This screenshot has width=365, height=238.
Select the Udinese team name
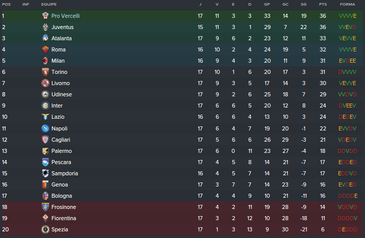coord(62,94)
